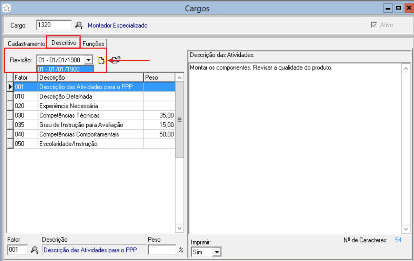Click the Peso column header
Screen dimensions: 414x261
pos(159,77)
